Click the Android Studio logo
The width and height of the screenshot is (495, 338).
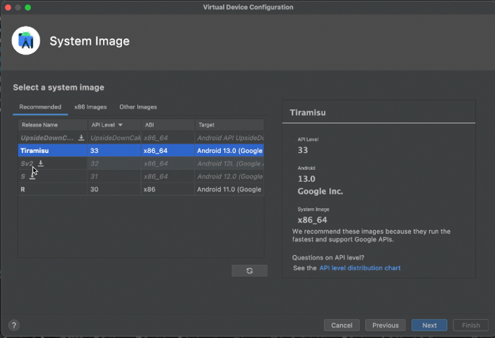pos(26,41)
